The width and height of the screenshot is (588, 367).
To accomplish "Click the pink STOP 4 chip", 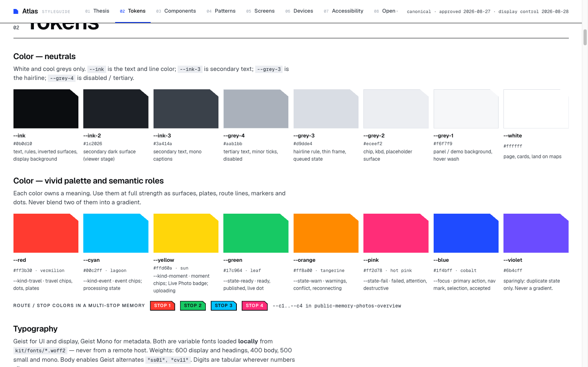I will click(255, 305).
